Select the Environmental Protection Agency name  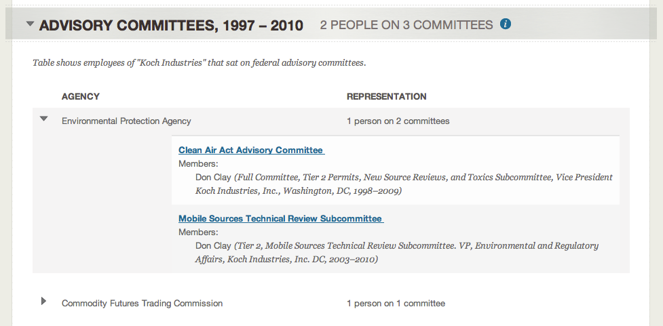[x=126, y=121]
